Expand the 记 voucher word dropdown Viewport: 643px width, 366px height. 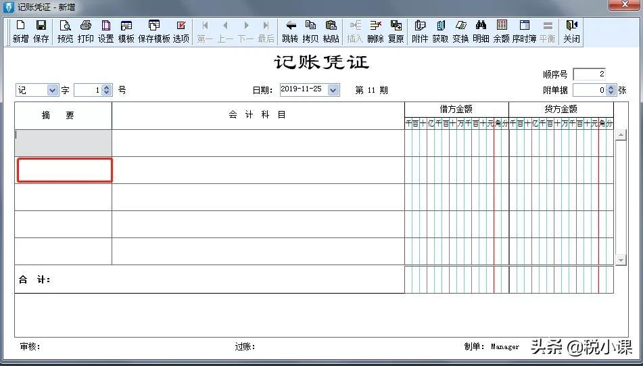[x=53, y=90]
